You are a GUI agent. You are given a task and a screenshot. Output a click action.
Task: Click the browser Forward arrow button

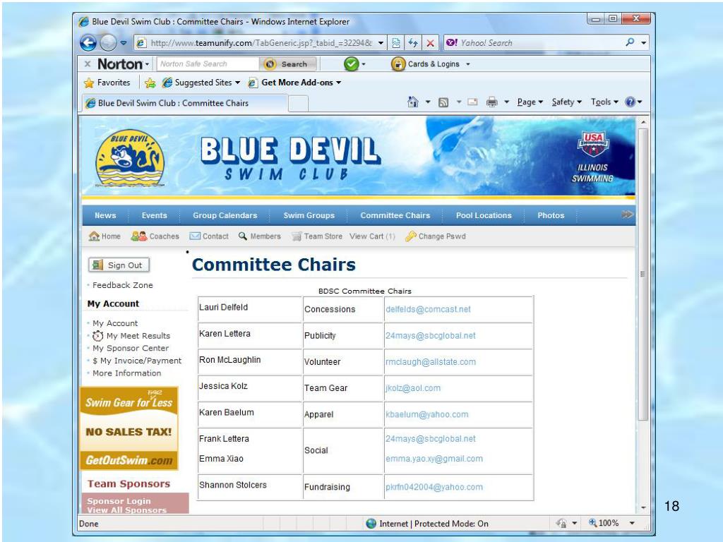click(108, 43)
